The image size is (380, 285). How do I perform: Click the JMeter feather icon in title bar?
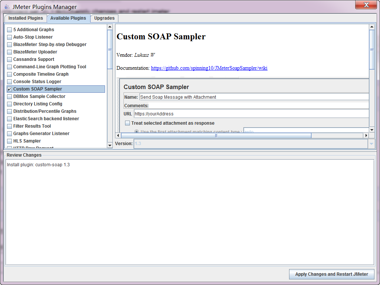pyautogui.click(x=7, y=7)
